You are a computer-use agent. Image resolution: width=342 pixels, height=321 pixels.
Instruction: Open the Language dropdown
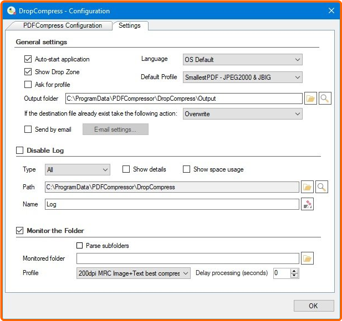(x=242, y=59)
